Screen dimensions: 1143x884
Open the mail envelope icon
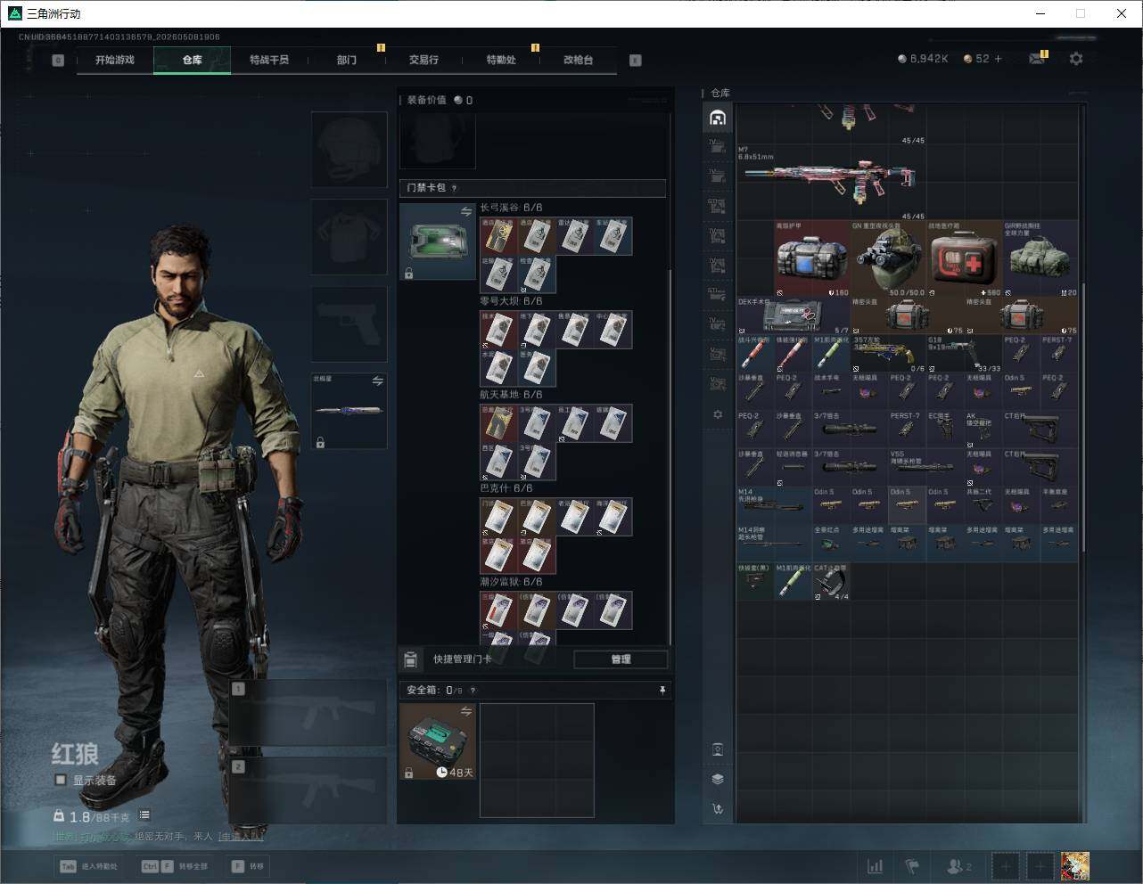point(1036,59)
